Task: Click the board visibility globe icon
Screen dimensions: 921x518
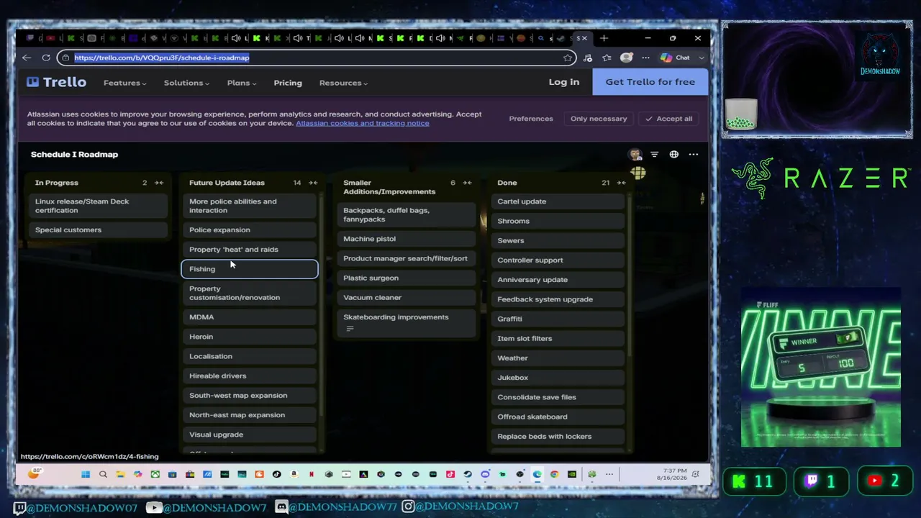Action: [x=673, y=154]
